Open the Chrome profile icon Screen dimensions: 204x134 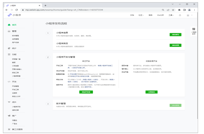(x=189, y=10)
